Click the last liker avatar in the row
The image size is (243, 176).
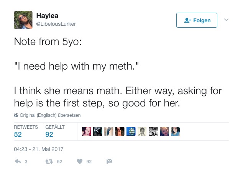[x=176, y=131]
